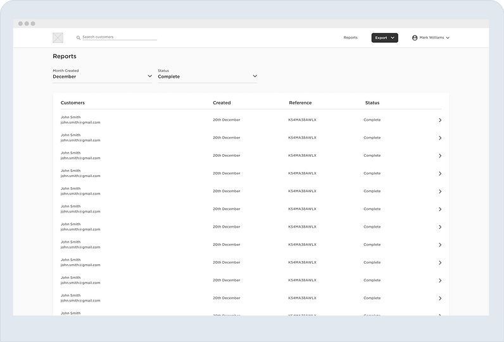Open the seventh table row's right chevron
This screenshot has width=504, height=342.
coord(440,227)
